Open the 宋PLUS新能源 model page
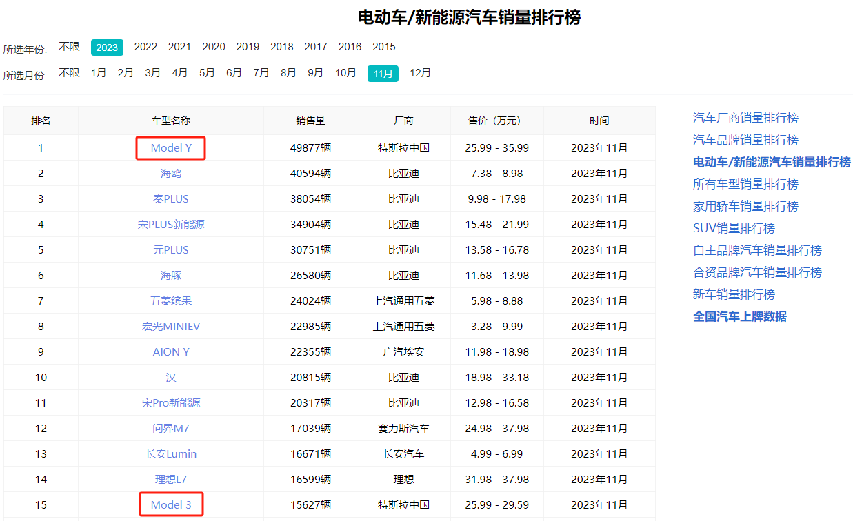This screenshot has width=853, height=521. (171, 225)
